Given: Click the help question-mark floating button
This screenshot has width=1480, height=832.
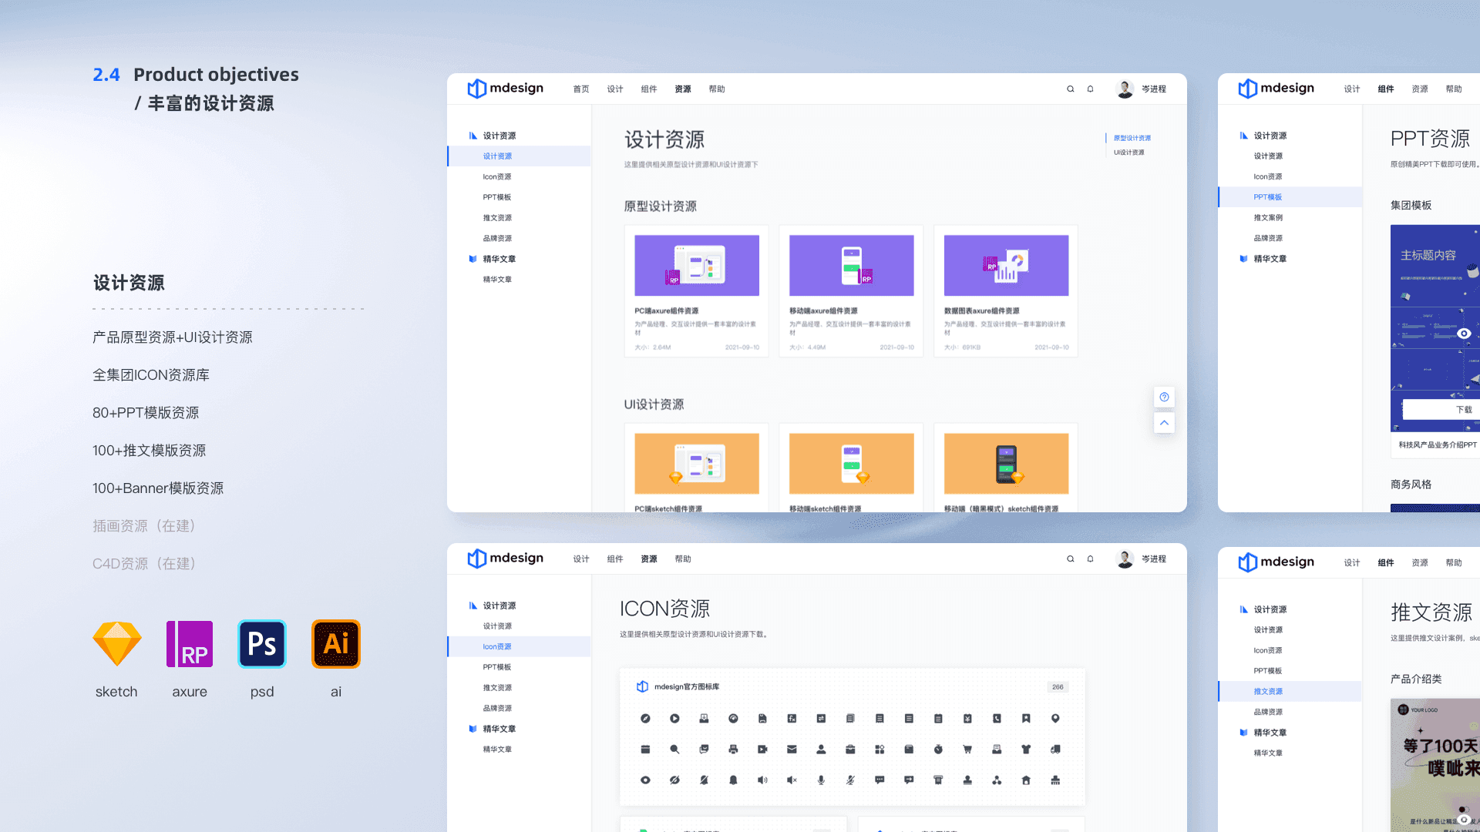Looking at the screenshot, I should pos(1164,398).
